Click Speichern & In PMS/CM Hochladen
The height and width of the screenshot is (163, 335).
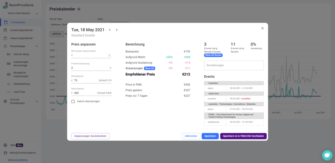(243, 136)
